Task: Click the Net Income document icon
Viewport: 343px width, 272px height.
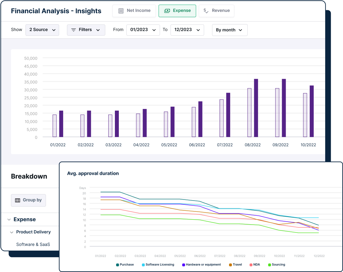Action: point(121,11)
